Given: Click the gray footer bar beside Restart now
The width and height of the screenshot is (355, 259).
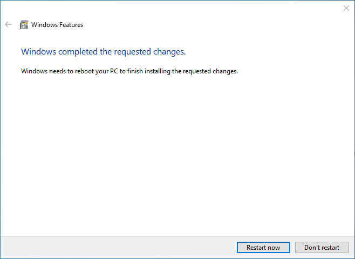Looking at the screenshot, I should pos(118,248).
